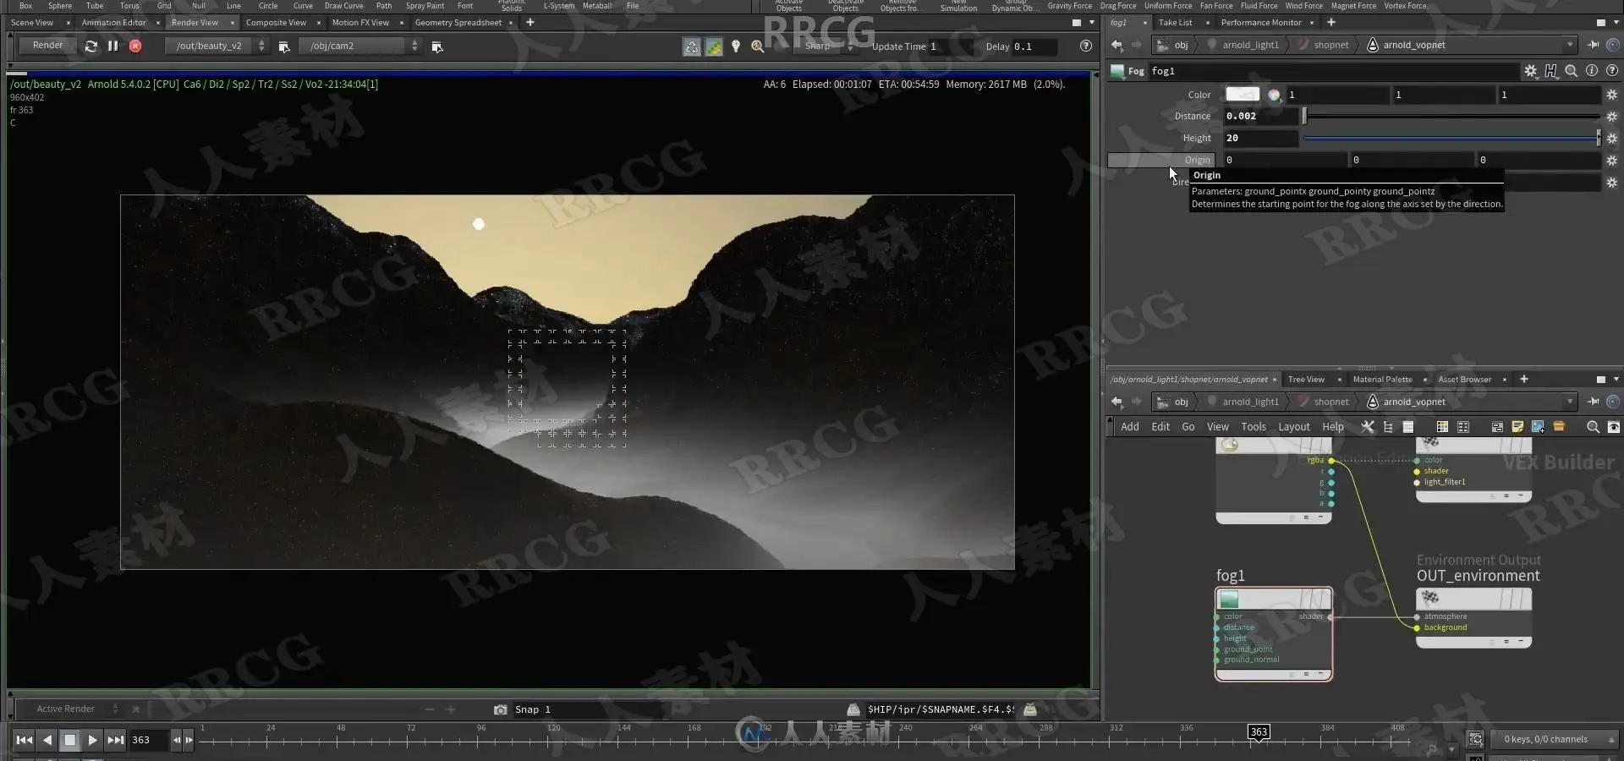Viewport: 1624px width, 761px height.
Task: Open the node info icon for fog1
Action: point(1592,71)
